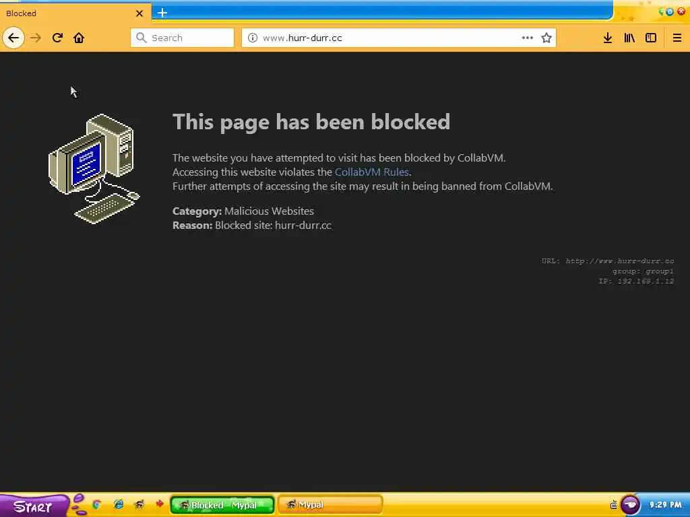This screenshot has height=517, width=690.
Task: Click the retro computer illustration
Action: coord(94,169)
